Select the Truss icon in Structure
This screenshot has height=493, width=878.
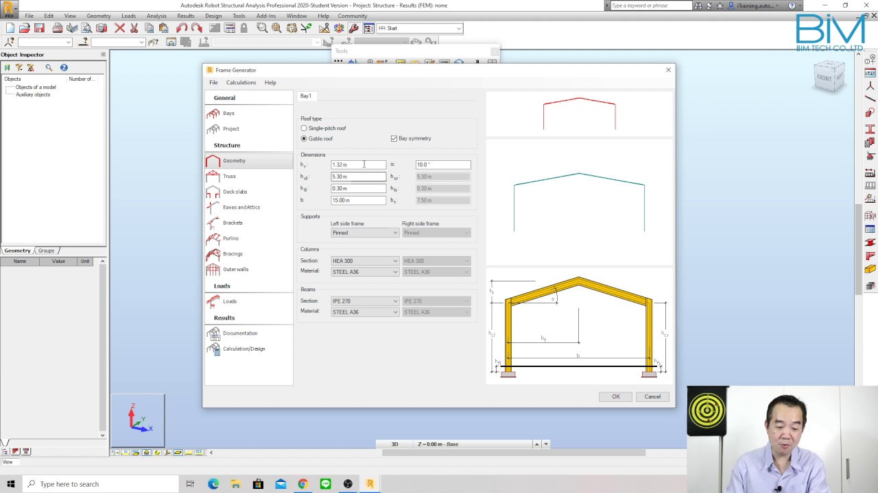[x=213, y=176]
